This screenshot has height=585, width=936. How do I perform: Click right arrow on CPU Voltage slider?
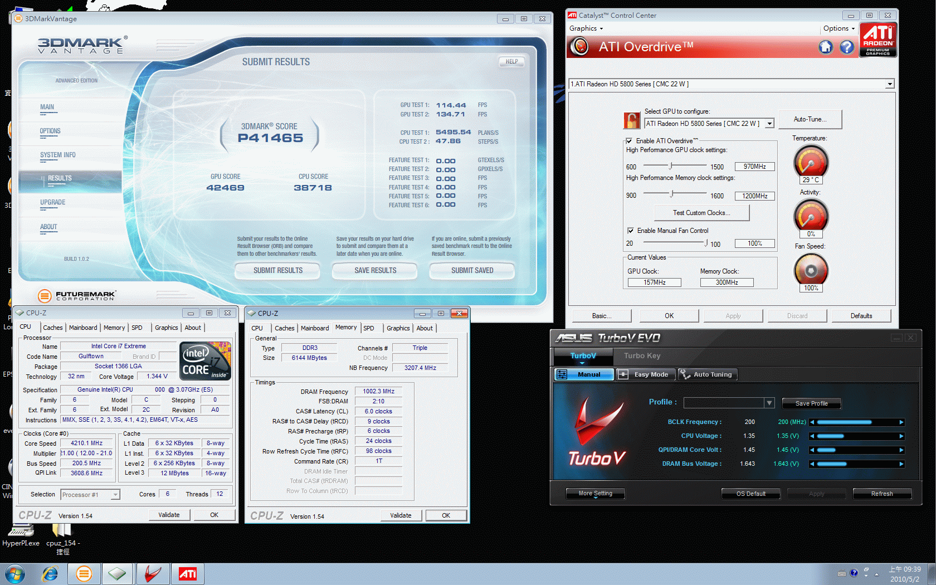pyautogui.click(x=901, y=436)
